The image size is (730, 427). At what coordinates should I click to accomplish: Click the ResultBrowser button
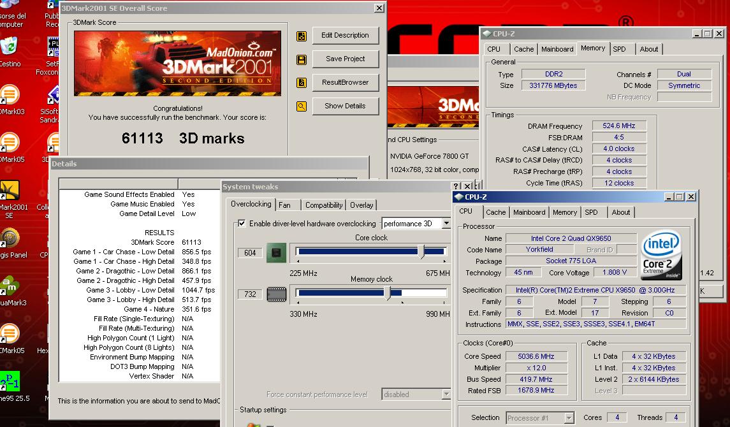(x=345, y=82)
